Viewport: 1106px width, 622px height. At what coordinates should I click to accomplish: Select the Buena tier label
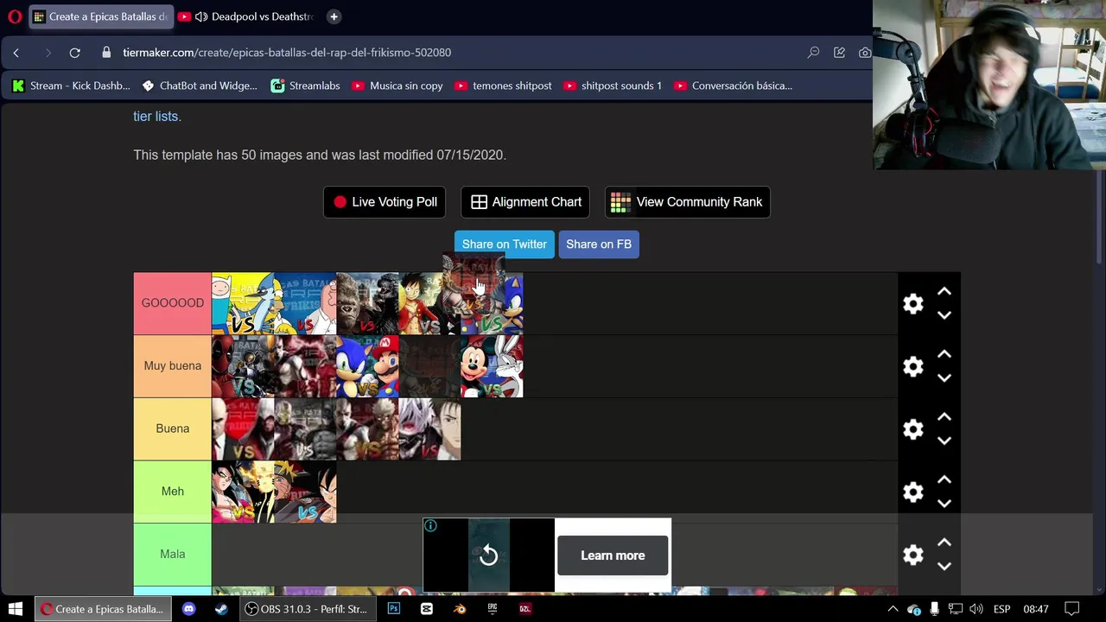(x=172, y=428)
